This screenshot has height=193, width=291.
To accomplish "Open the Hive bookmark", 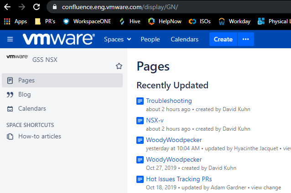I will click(130, 21).
